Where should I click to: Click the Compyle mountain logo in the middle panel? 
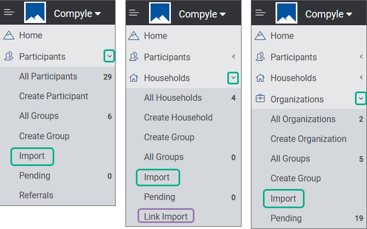point(160,13)
